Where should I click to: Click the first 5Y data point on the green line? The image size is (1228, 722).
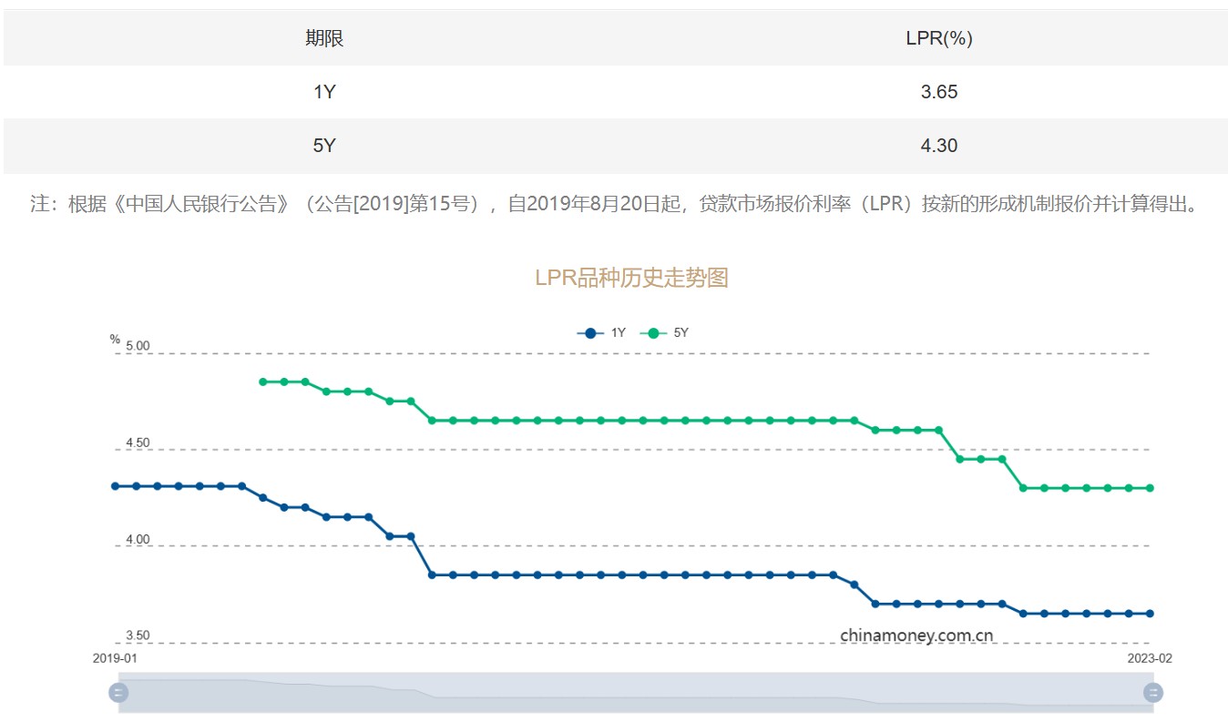263,381
